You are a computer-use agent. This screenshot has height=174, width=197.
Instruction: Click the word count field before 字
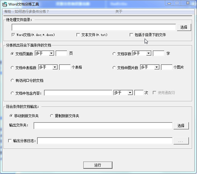[x=159, y=53]
